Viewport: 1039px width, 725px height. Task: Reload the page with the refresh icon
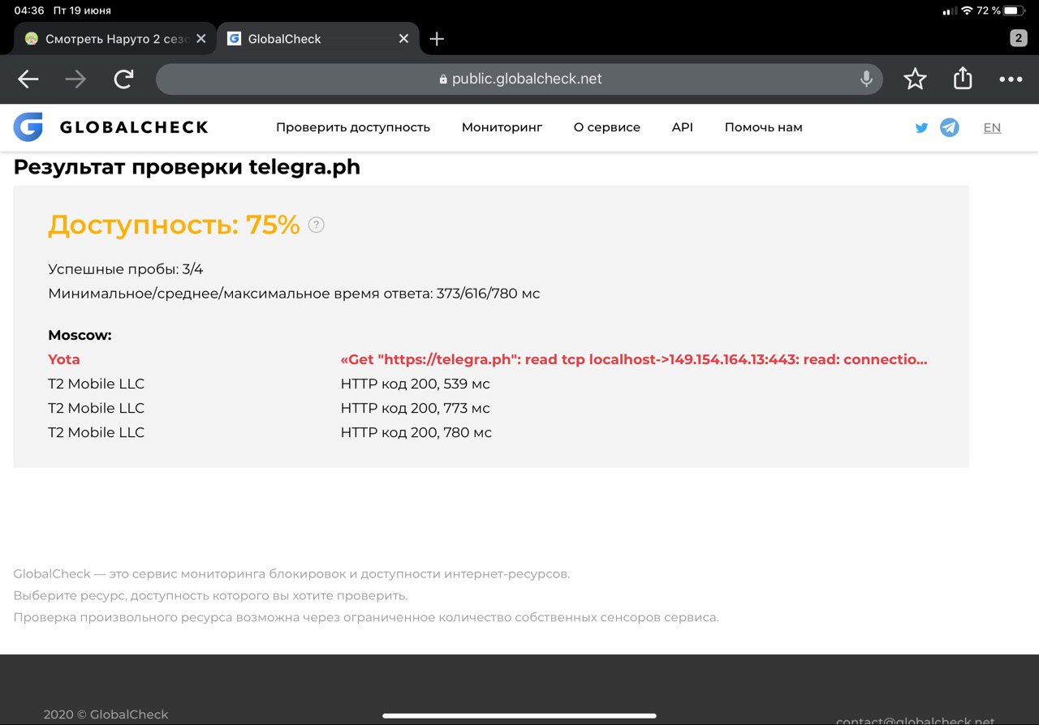(123, 79)
